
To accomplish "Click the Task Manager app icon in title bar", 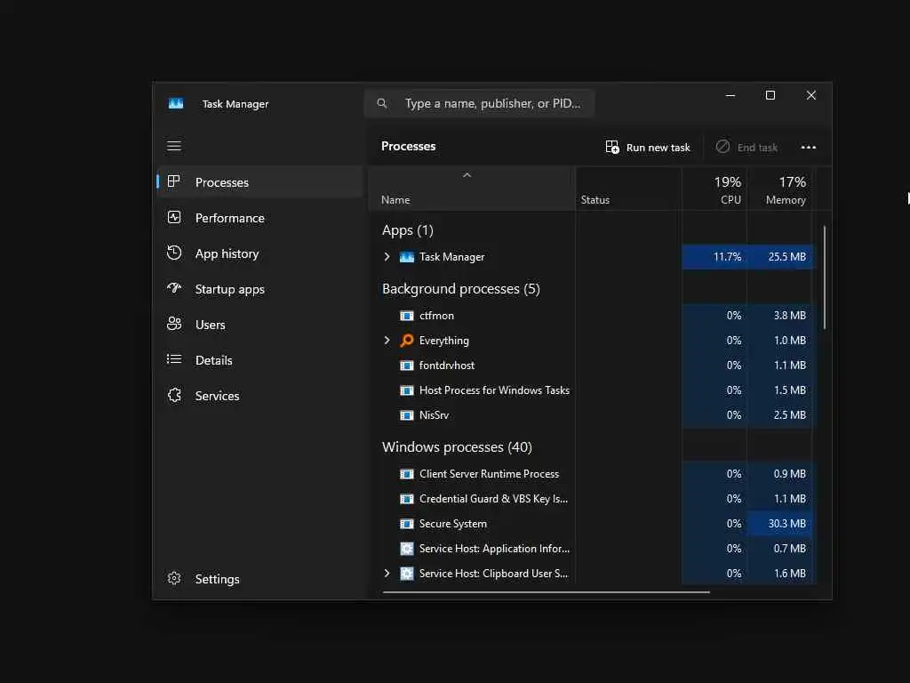I will click(x=176, y=103).
